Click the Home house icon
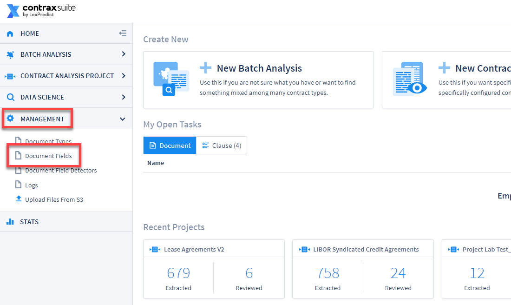The height and width of the screenshot is (305, 511). (10, 33)
